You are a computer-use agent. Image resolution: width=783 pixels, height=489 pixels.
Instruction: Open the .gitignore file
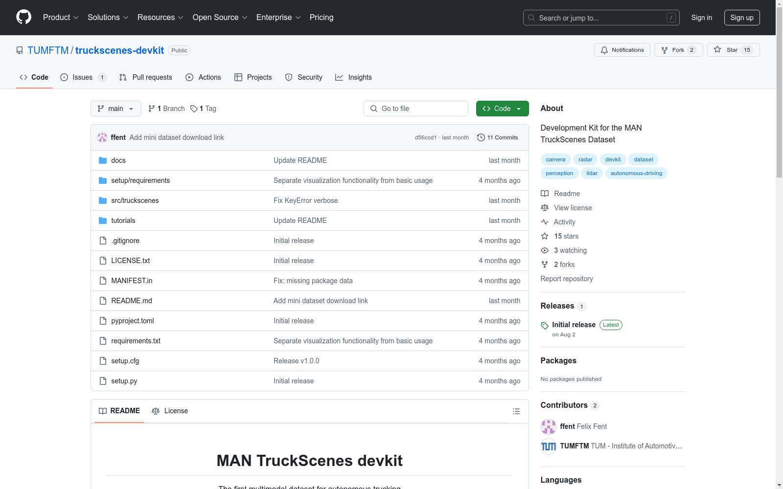pyautogui.click(x=125, y=241)
